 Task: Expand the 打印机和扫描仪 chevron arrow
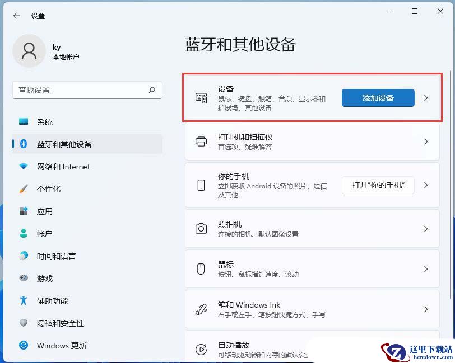pyautogui.click(x=426, y=142)
